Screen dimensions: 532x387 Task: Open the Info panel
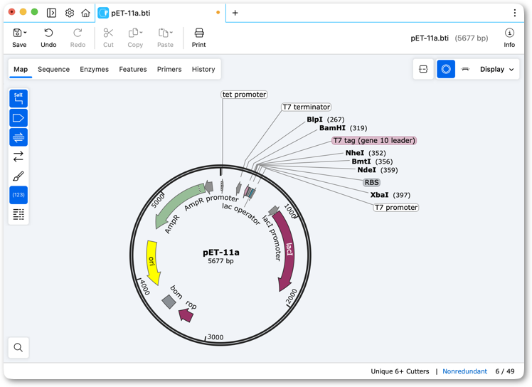[509, 38]
